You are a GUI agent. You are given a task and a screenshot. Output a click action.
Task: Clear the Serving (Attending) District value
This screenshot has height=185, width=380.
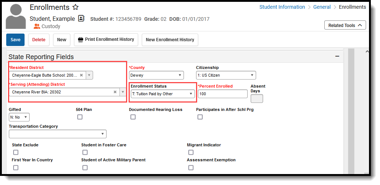(x=115, y=92)
